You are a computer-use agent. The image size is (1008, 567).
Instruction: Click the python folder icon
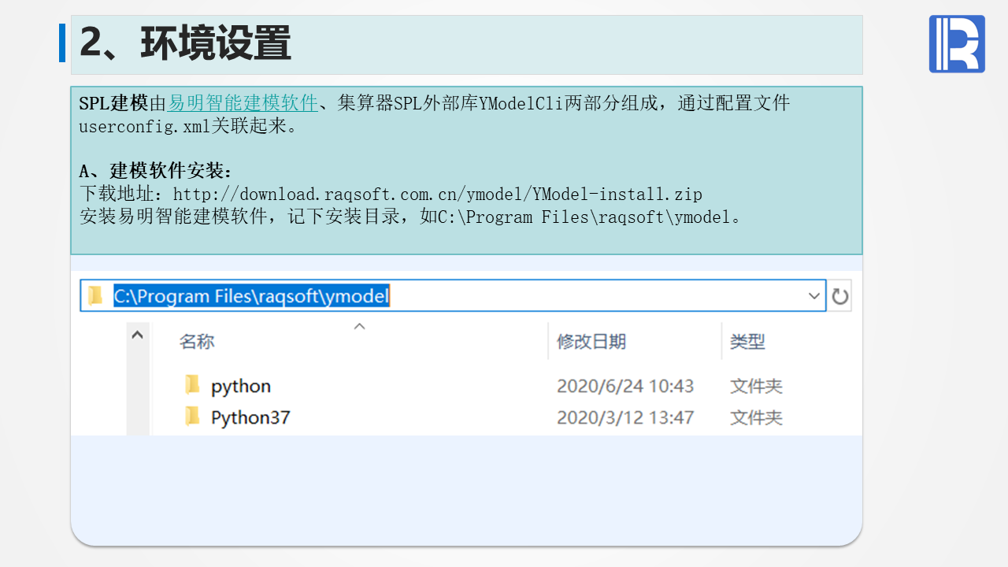192,385
